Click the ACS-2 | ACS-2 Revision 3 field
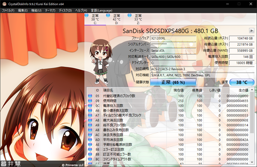The width and height of the screenshot is (257, 167). (x=202, y=69)
